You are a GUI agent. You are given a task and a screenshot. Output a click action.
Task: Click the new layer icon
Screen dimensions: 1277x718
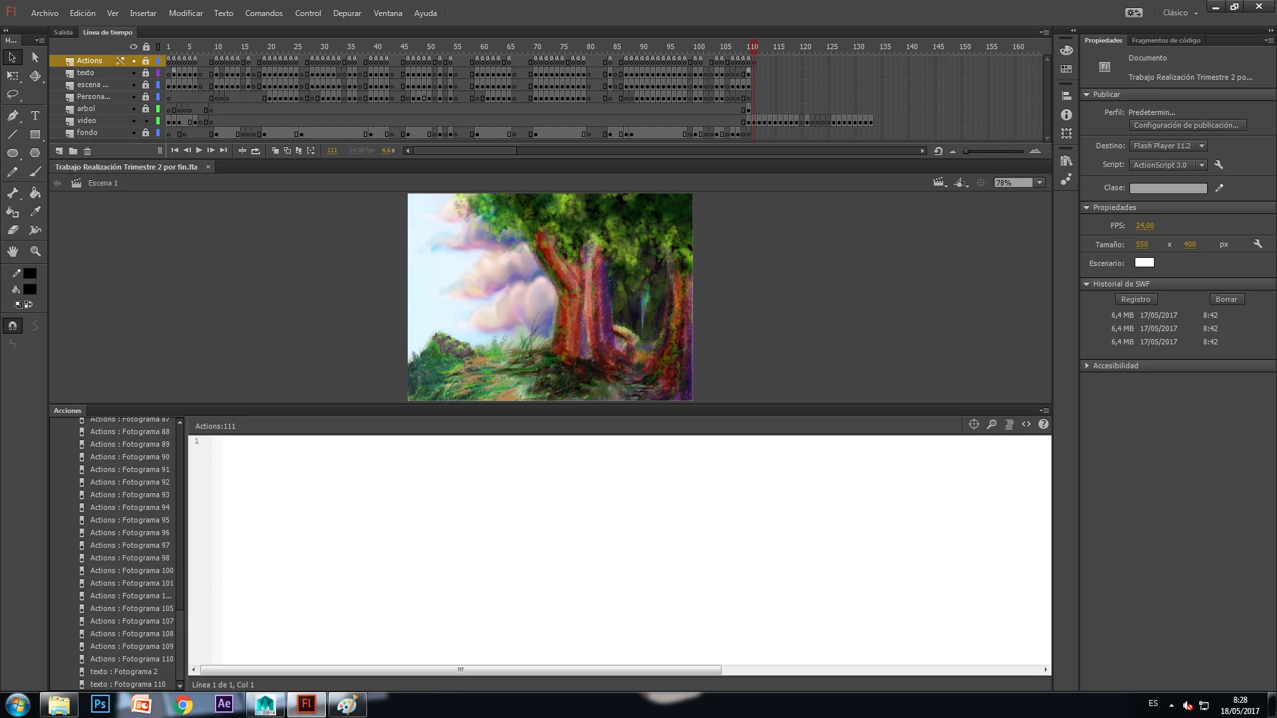[x=59, y=151]
